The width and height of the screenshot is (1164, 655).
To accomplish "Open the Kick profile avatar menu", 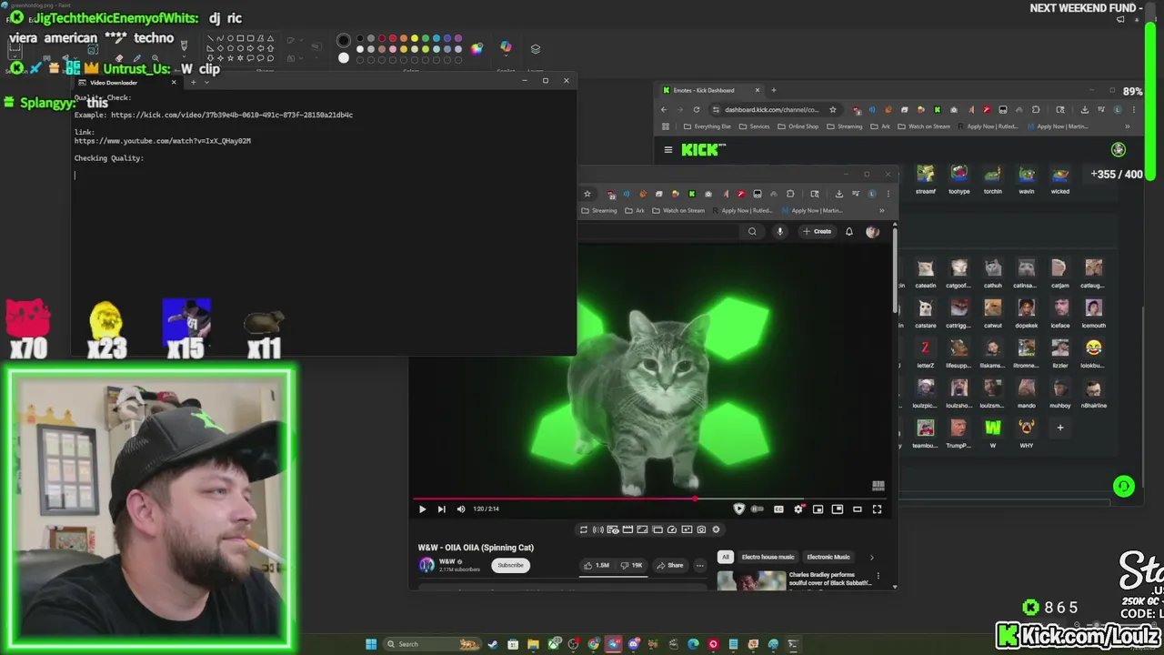I will (x=1119, y=149).
